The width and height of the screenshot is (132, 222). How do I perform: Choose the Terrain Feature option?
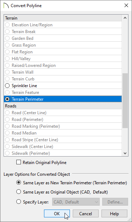pos(7,92)
